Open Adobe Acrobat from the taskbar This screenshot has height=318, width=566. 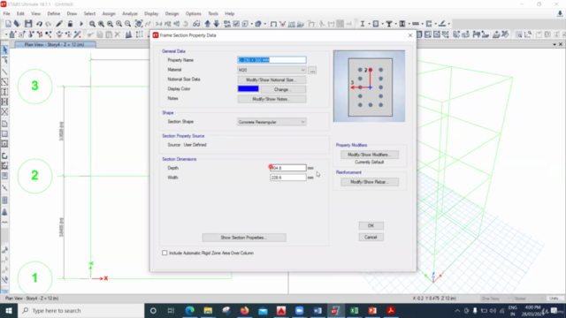click(391, 310)
